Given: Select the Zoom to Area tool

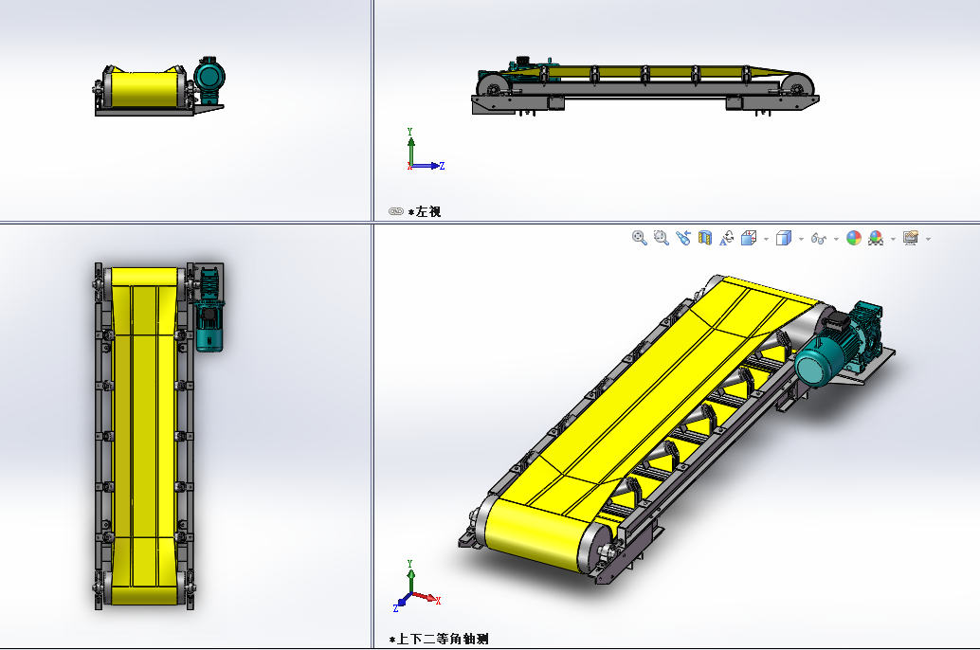Looking at the screenshot, I should [x=661, y=238].
